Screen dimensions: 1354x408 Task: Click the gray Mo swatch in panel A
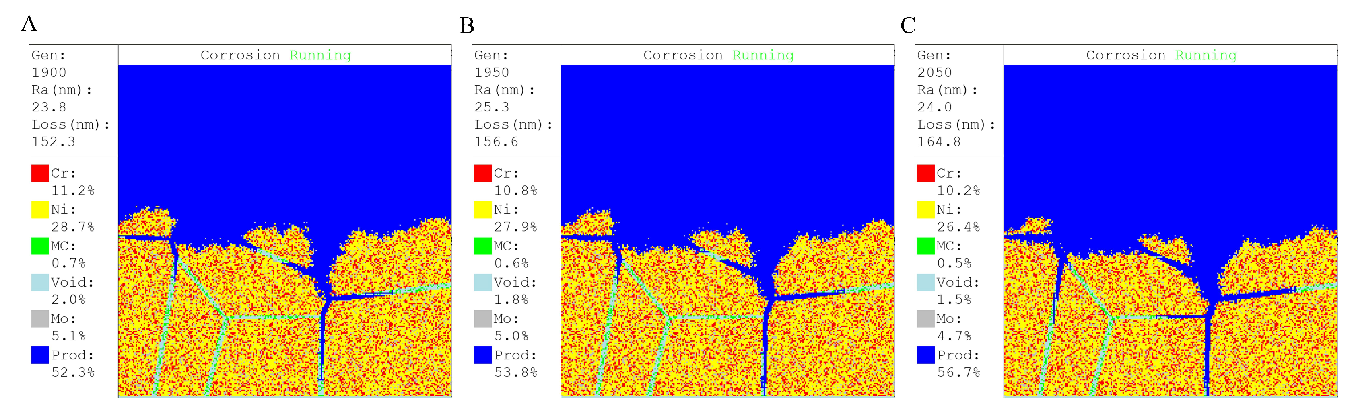(x=40, y=318)
